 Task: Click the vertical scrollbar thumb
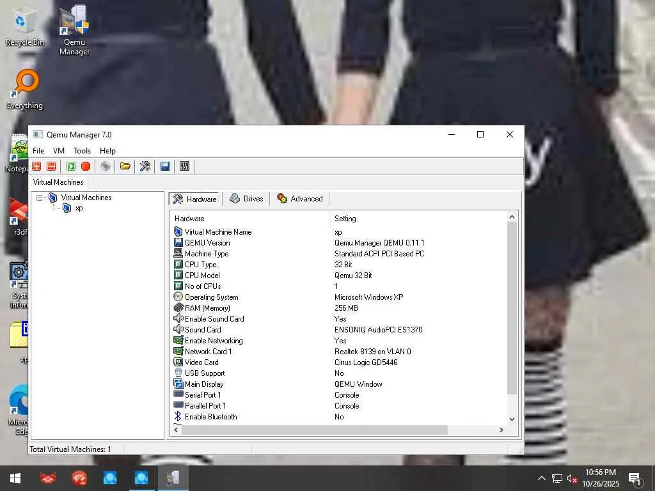pyautogui.click(x=512, y=308)
